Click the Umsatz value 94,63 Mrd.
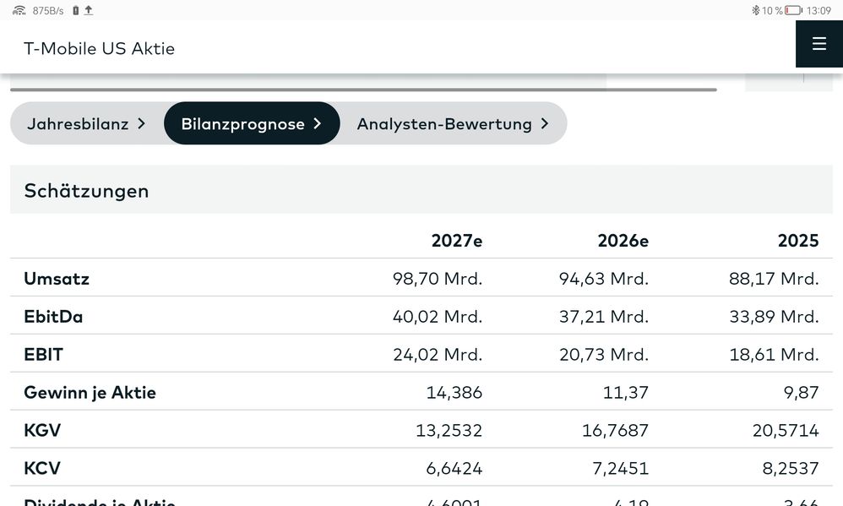Screen dimensions: 843x506 tap(604, 279)
